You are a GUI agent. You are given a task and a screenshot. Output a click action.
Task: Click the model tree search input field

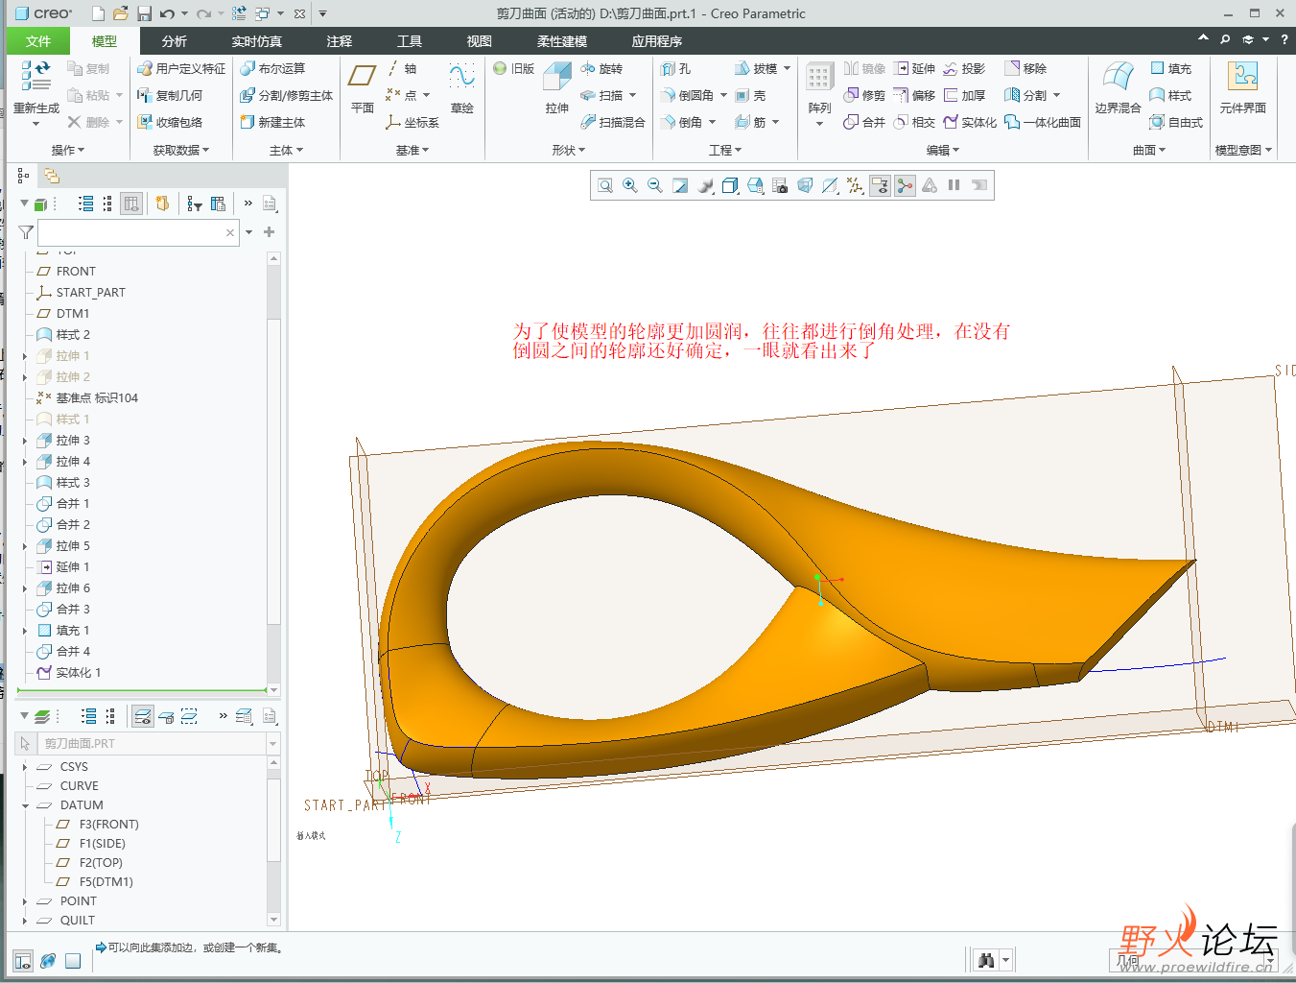(138, 232)
